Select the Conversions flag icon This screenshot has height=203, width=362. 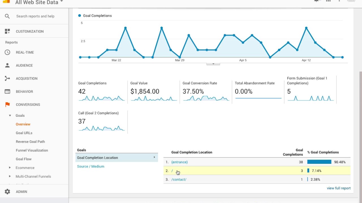7,105
